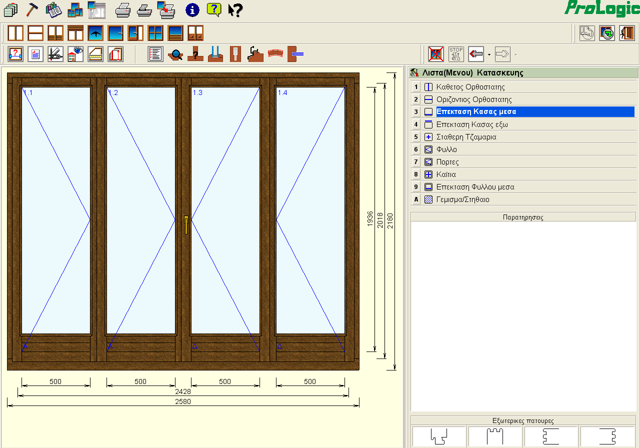Click the greyed-out profile outline icon
This screenshot has width=640, height=448.
pyautogui.click(x=587, y=33)
